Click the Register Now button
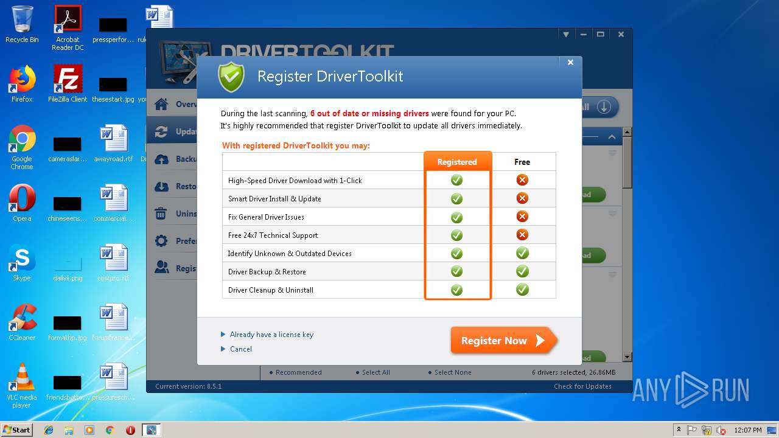The image size is (779, 438). pos(504,341)
